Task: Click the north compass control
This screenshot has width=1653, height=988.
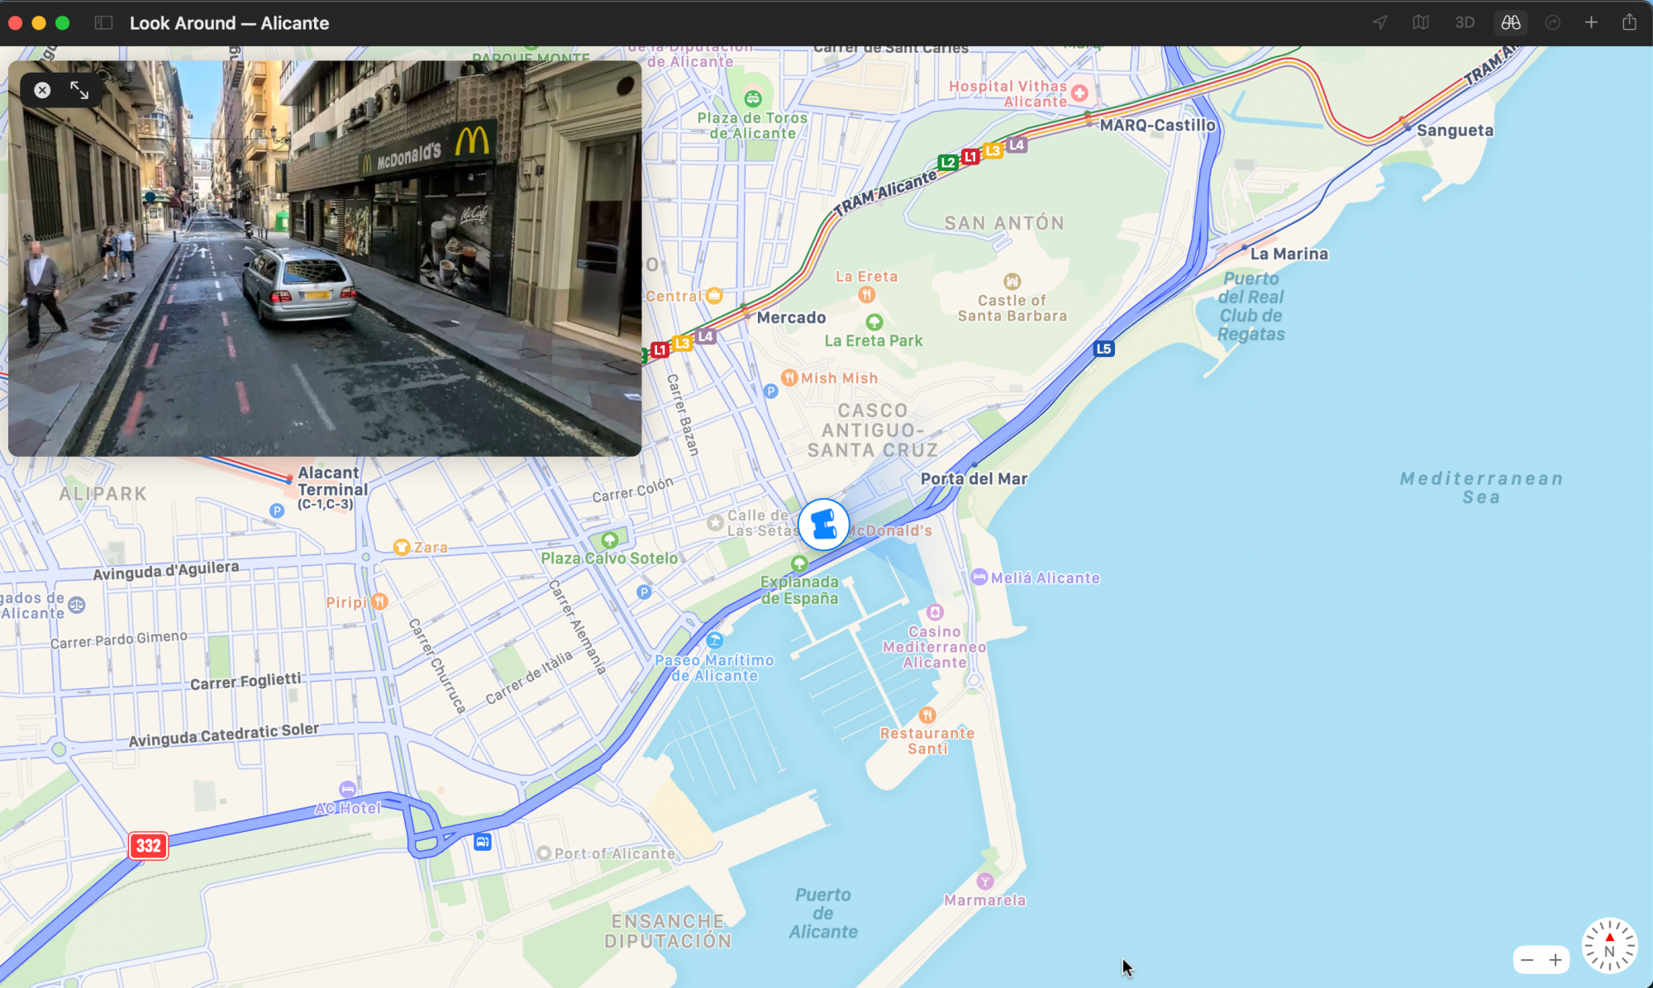Action: pos(1608,946)
